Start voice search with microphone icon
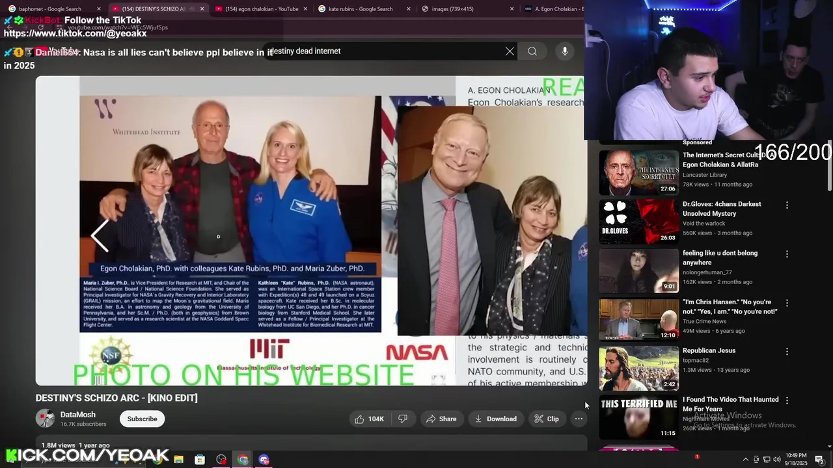 point(565,51)
